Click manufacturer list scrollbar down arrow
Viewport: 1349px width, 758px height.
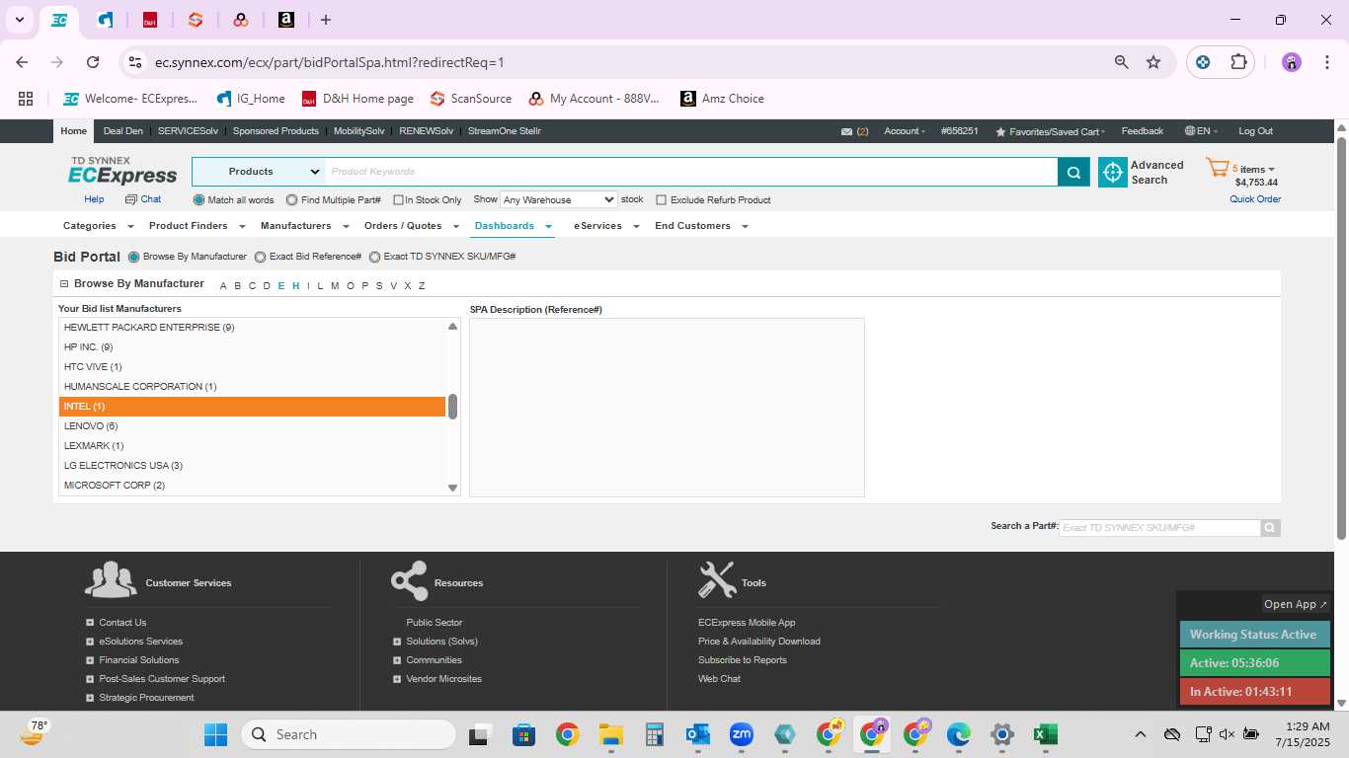[453, 488]
